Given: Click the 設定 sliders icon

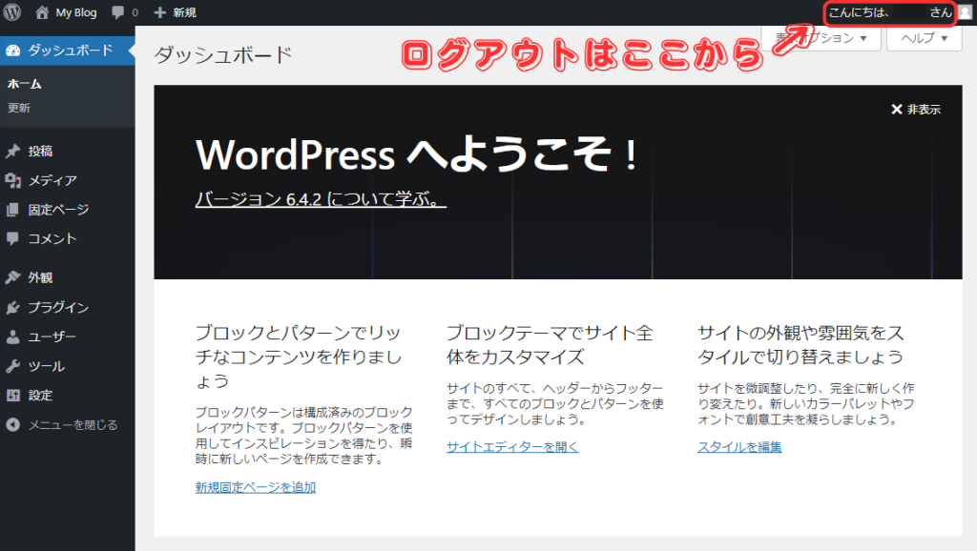Looking at the screenshot, I should click(13, 396).
